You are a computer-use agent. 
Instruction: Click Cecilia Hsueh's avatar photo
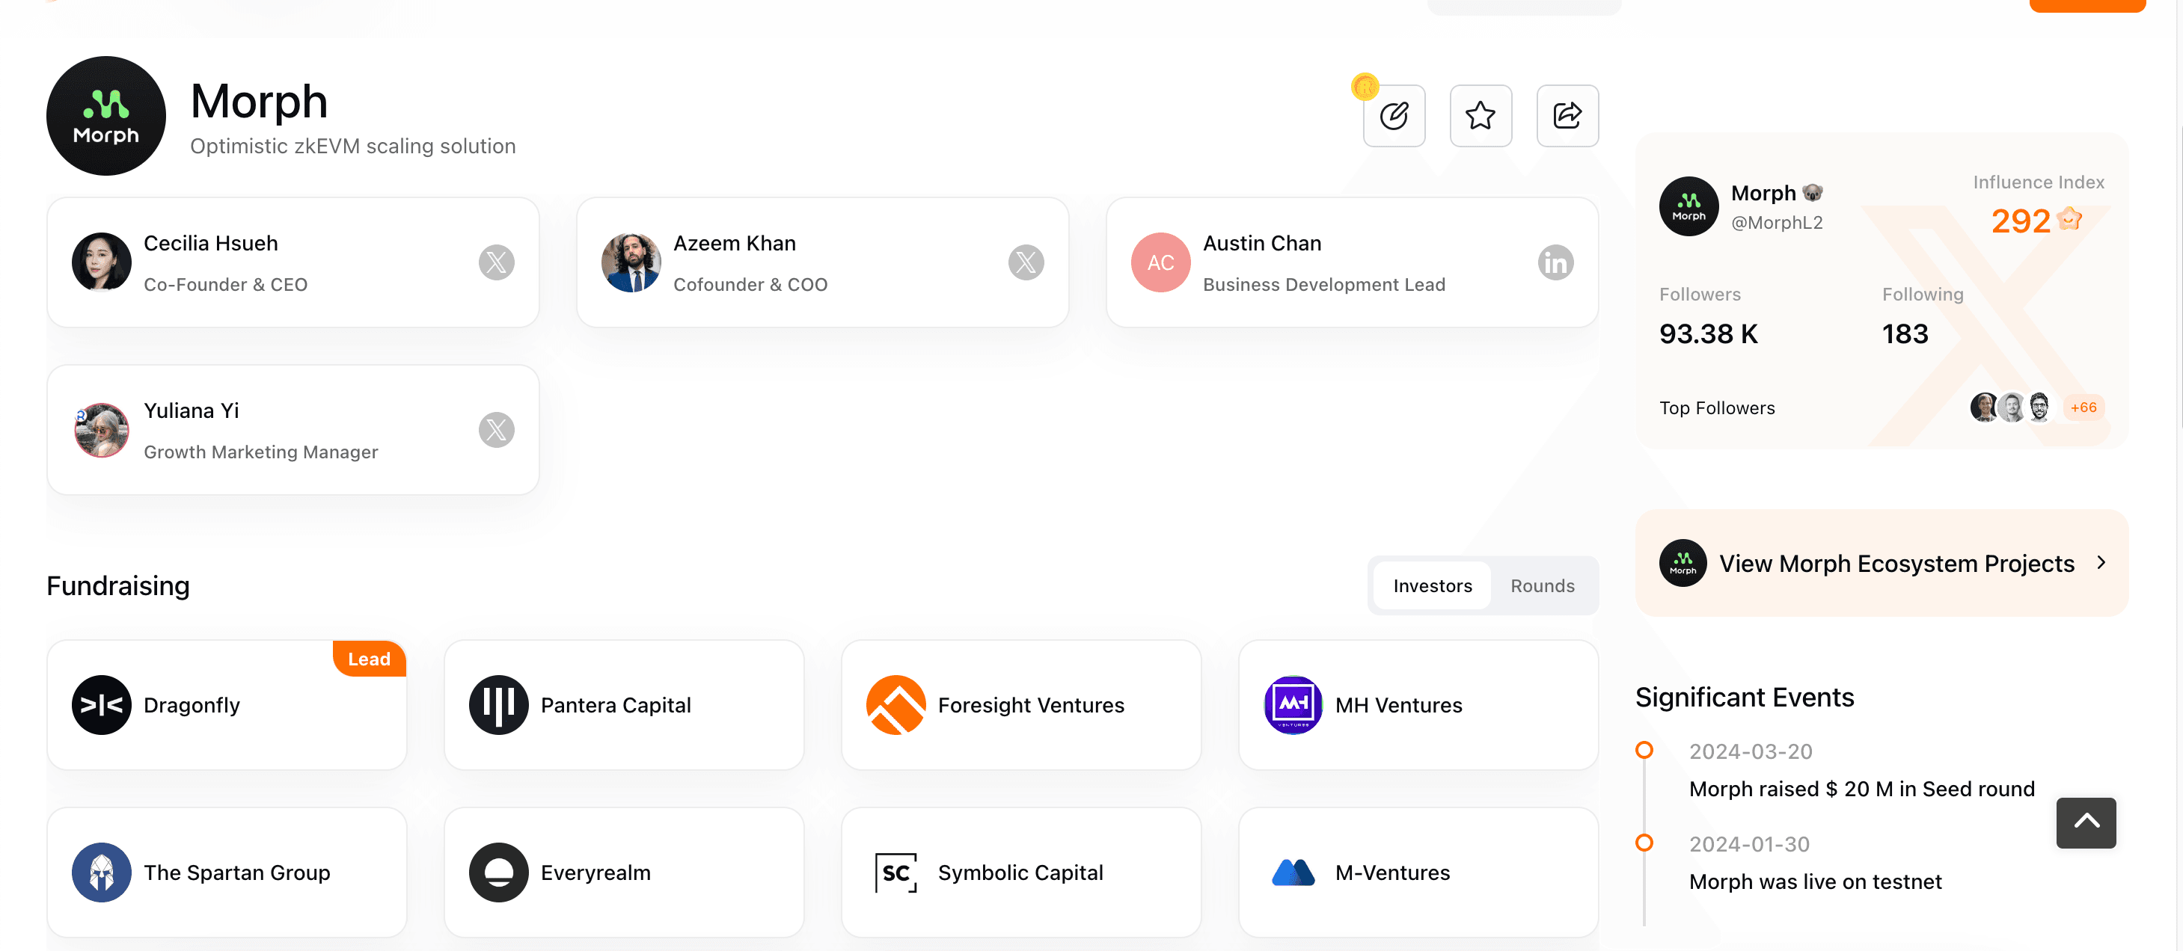(x=102, y=262)
